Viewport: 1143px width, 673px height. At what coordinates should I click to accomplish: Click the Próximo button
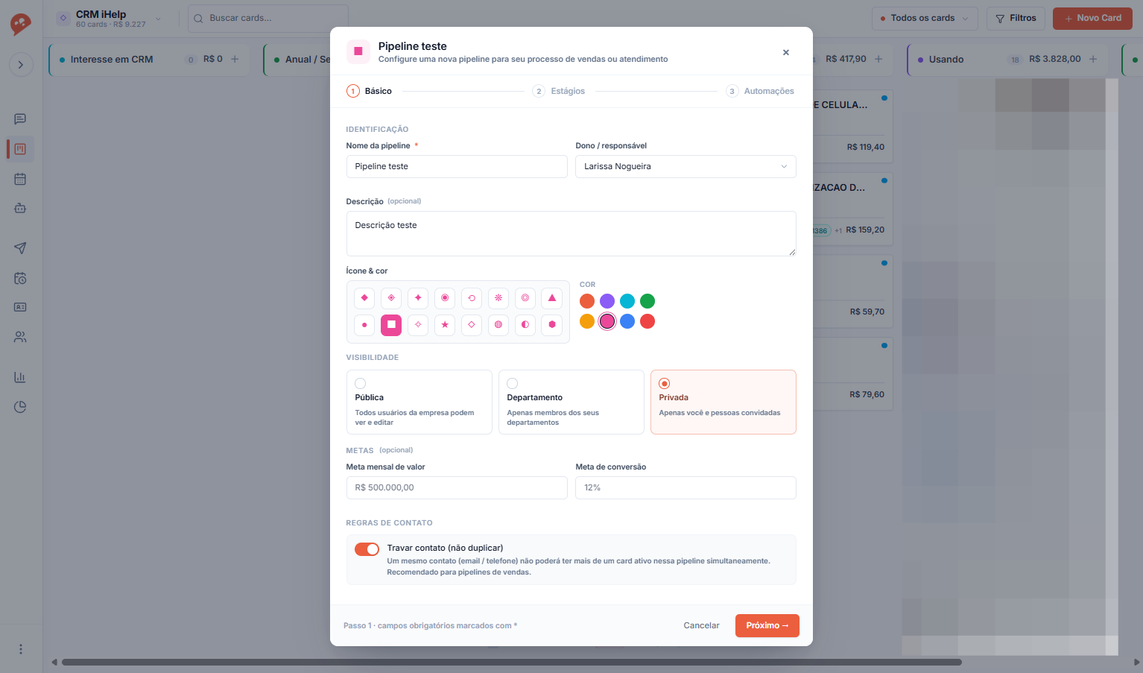767,626
